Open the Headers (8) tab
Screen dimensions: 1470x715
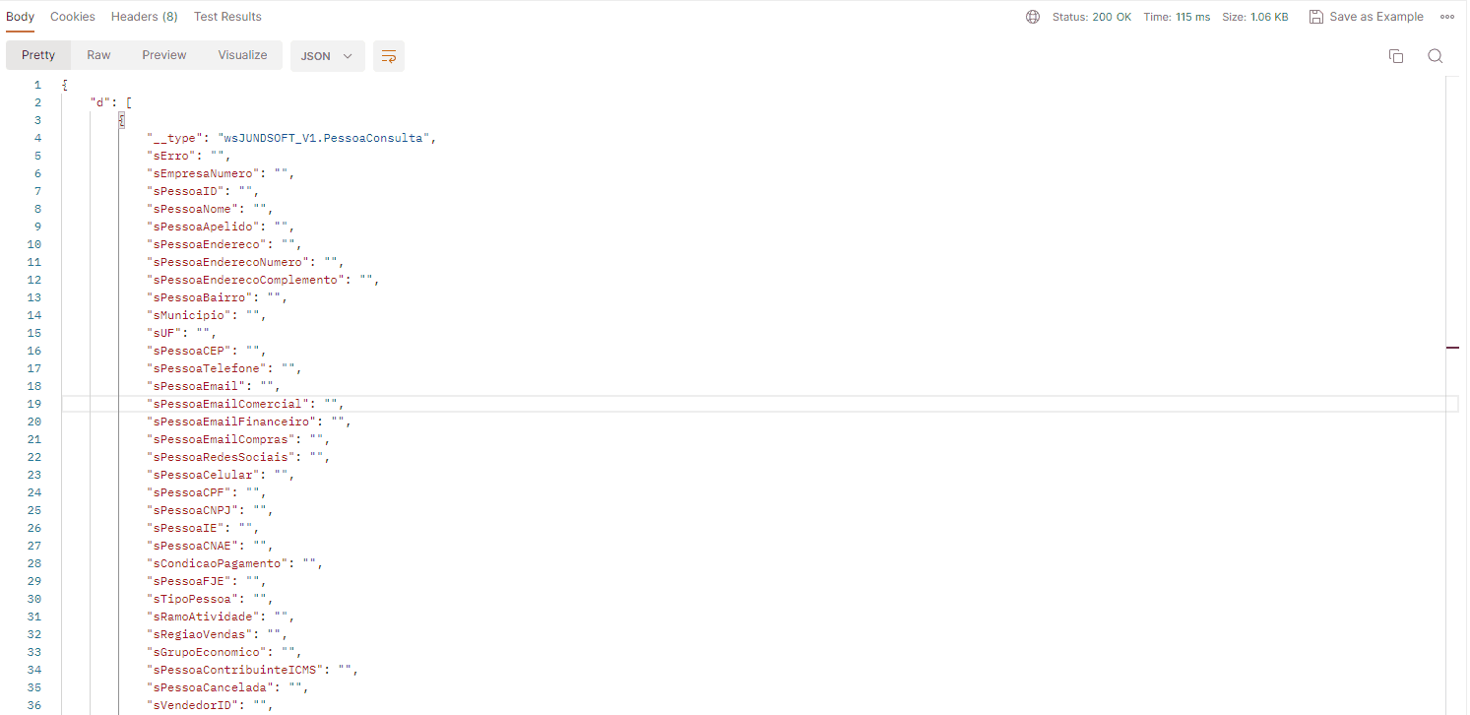145,17
